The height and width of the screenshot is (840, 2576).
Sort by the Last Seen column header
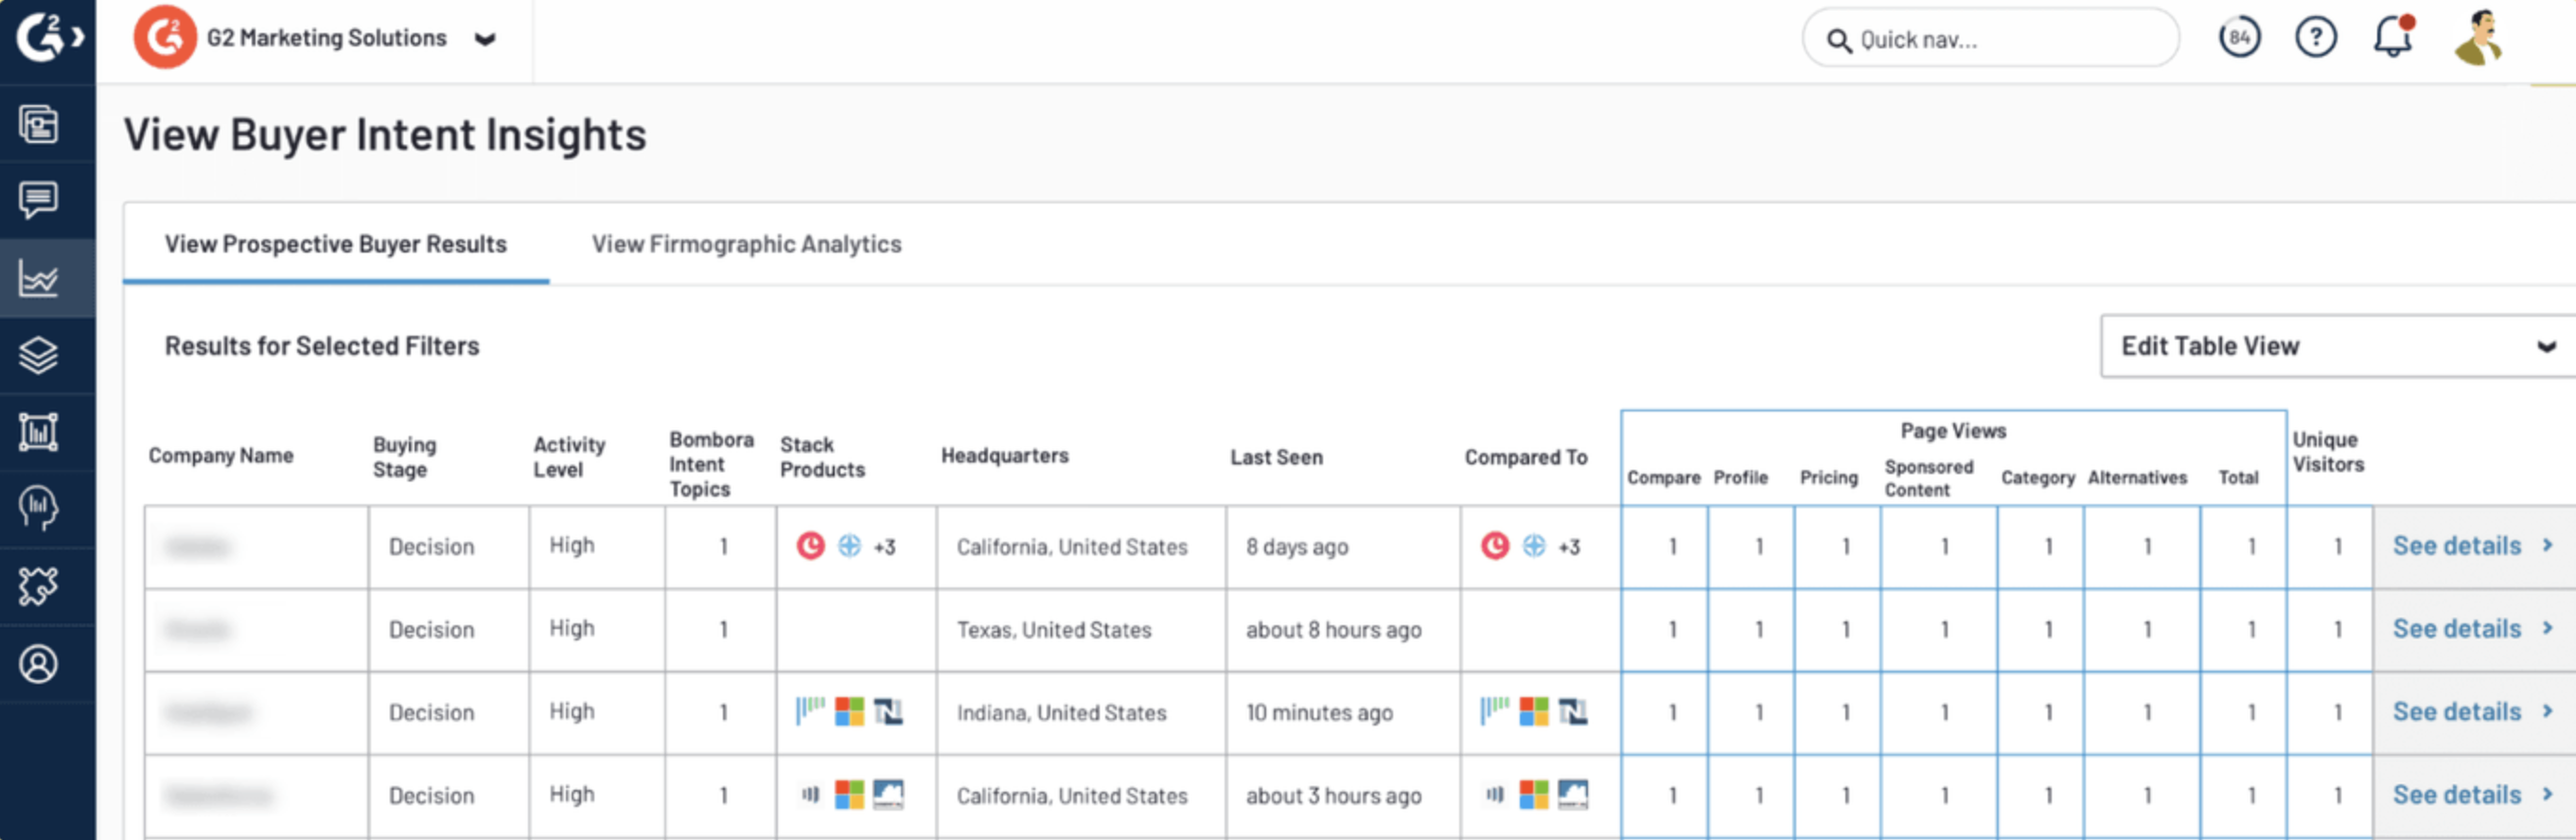pyautogui.click(x=1276, y=457)
